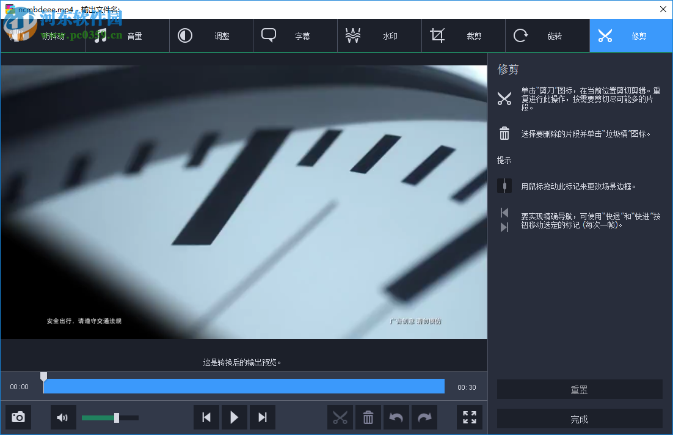
Task: Click the 重置 reset button
Action: click(x=579, y=389)
